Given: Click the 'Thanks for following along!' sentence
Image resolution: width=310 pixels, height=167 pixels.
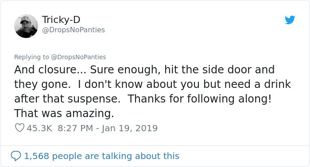Looking at the screenshot, I should (x=200, y=99).
